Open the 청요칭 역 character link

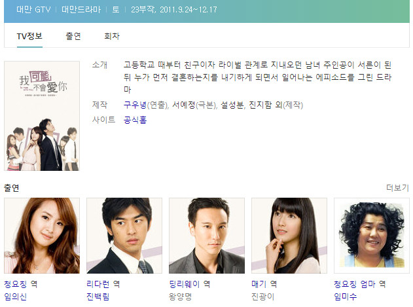[x=20, y=284]
